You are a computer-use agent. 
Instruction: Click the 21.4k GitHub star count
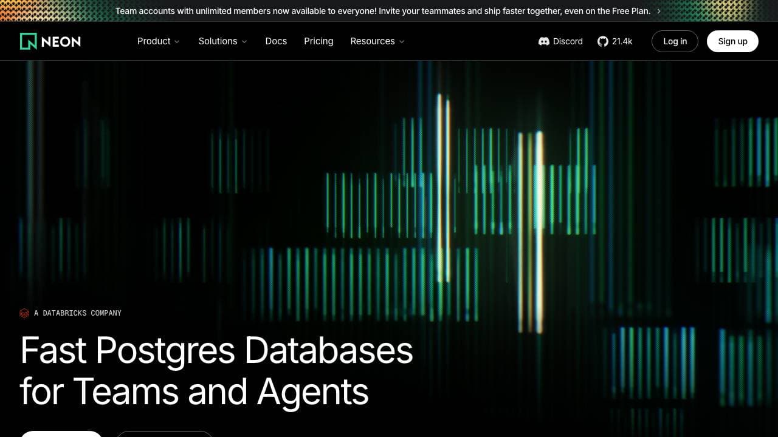622,41
